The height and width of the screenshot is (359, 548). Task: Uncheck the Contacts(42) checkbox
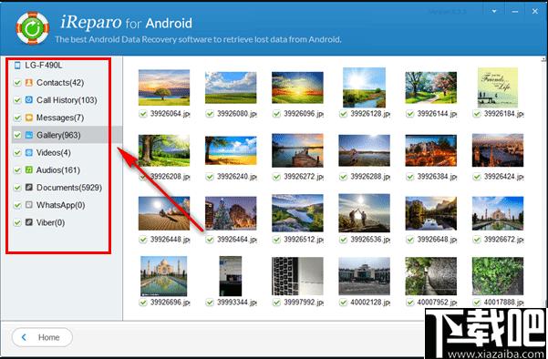click(x=17, y=83)
